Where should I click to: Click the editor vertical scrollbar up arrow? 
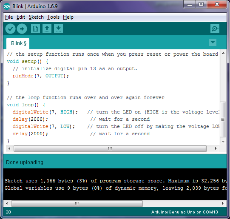point(223,54)
